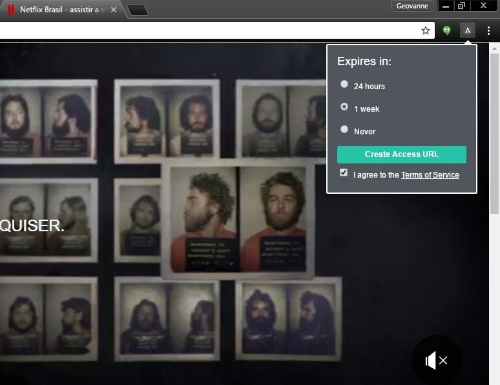The height and width of the screenshot is (385, 500).
Task: Open the Terms of Service link
Action: 430,175
